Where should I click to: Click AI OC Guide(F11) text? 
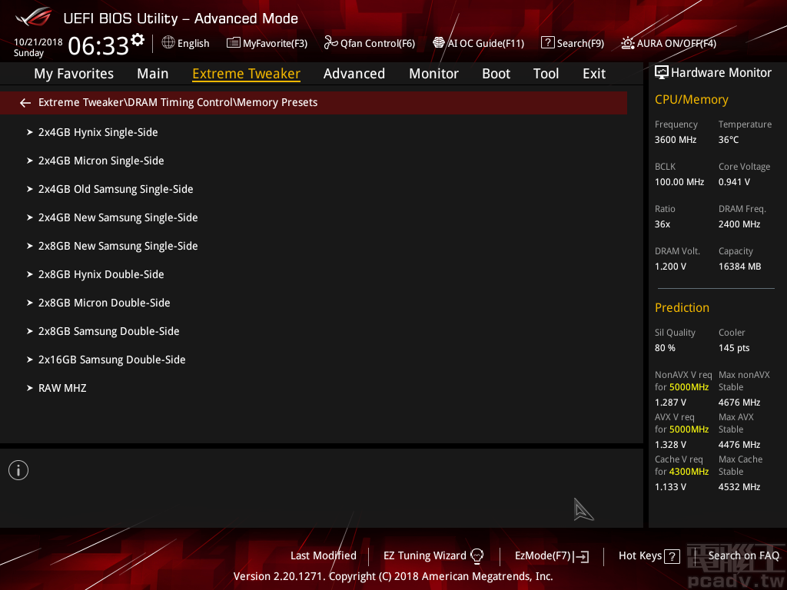click(486, 44)
